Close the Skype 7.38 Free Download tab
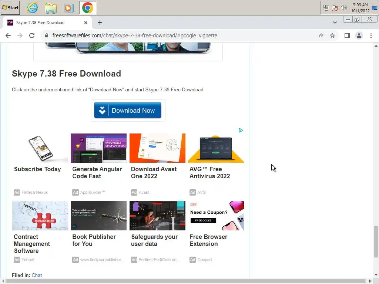379x284 pixels. pos(86,23)
